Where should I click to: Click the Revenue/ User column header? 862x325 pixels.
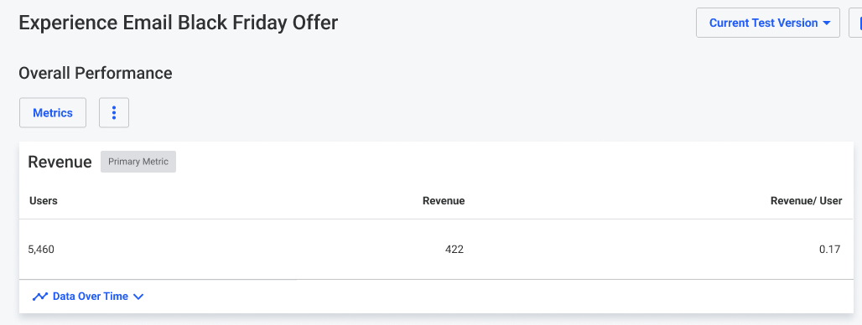(x=806, y=201)
